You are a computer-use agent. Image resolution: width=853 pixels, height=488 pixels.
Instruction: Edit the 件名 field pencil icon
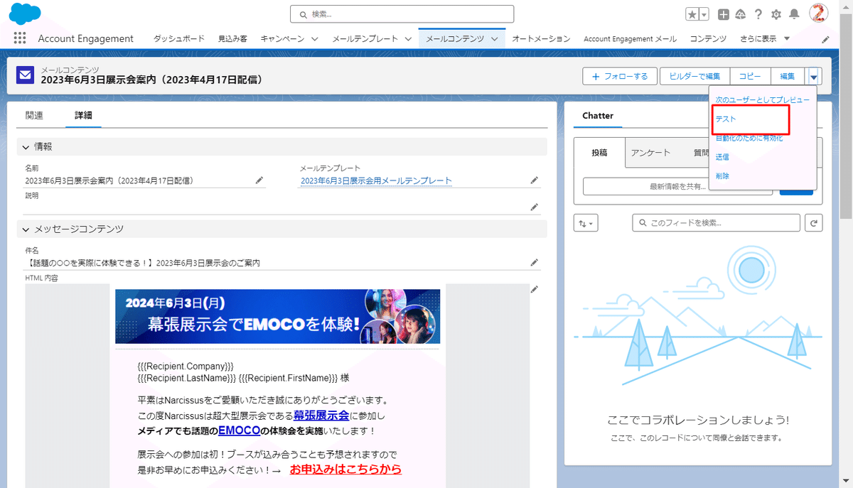point(534,263)
